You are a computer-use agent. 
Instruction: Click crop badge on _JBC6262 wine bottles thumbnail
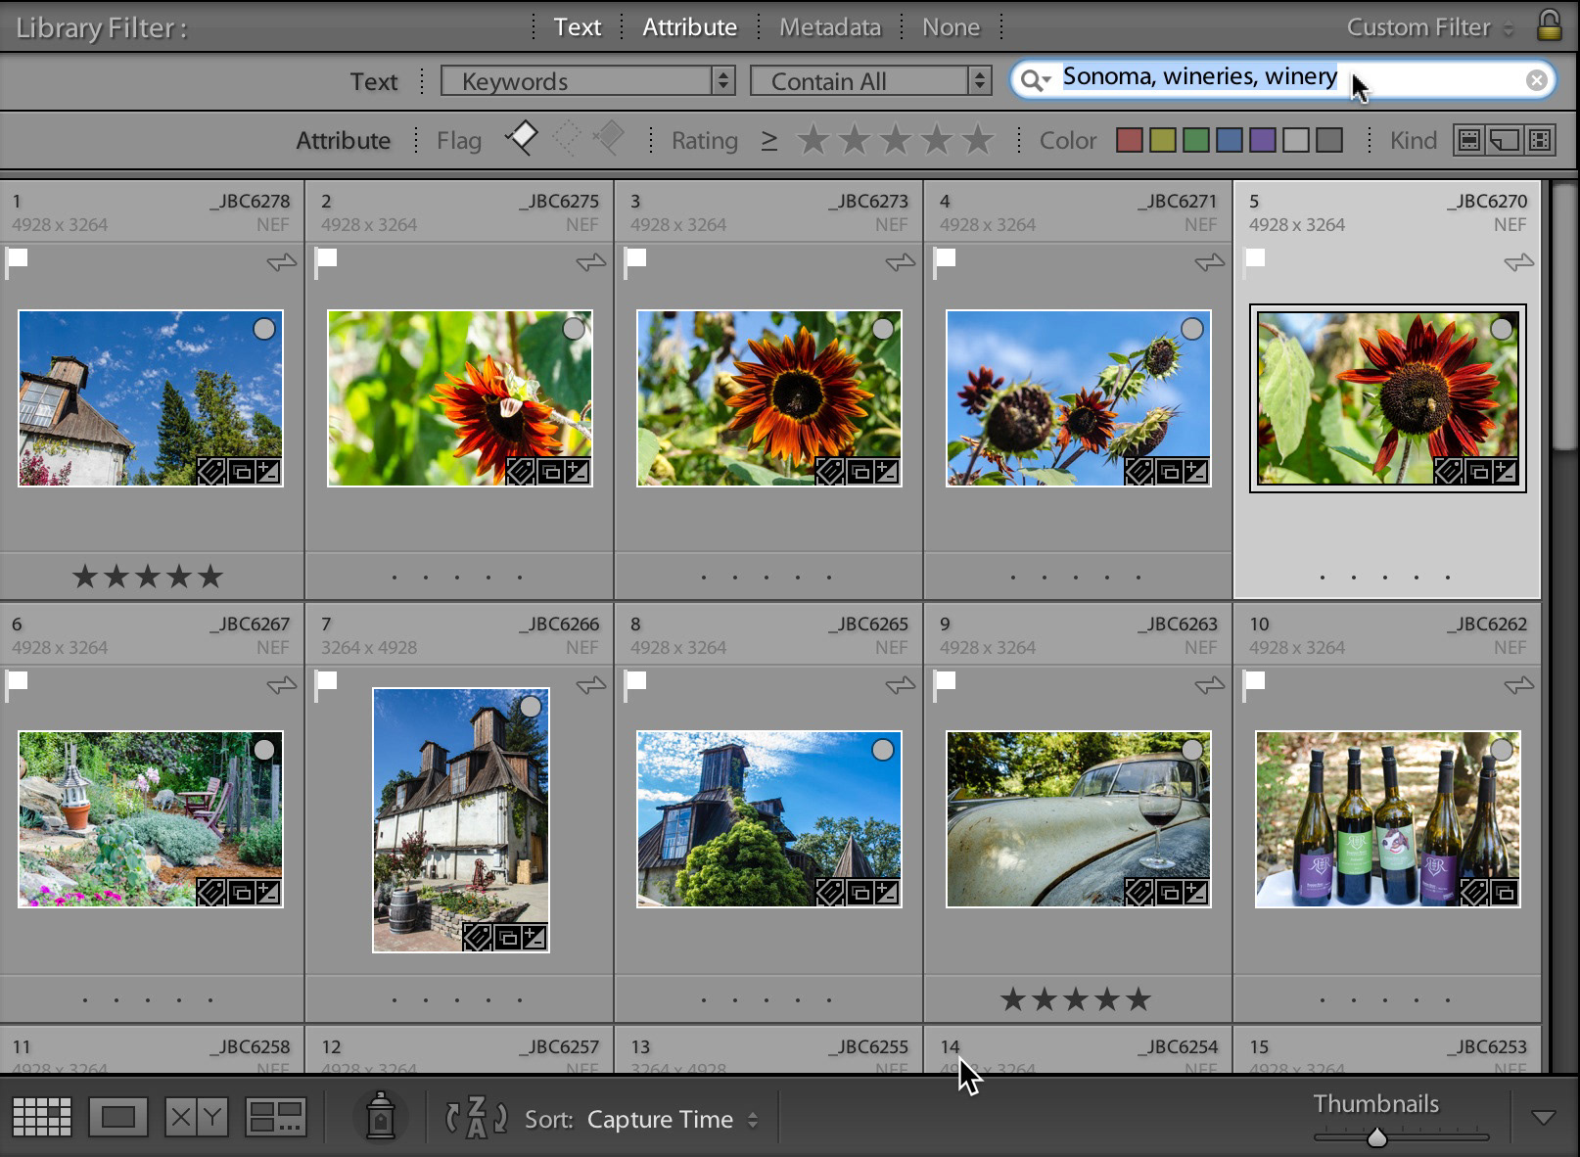pyautogui.click(x=1505, y=893)
